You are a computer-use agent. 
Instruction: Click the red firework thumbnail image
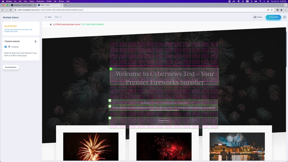tap(164, 147)
